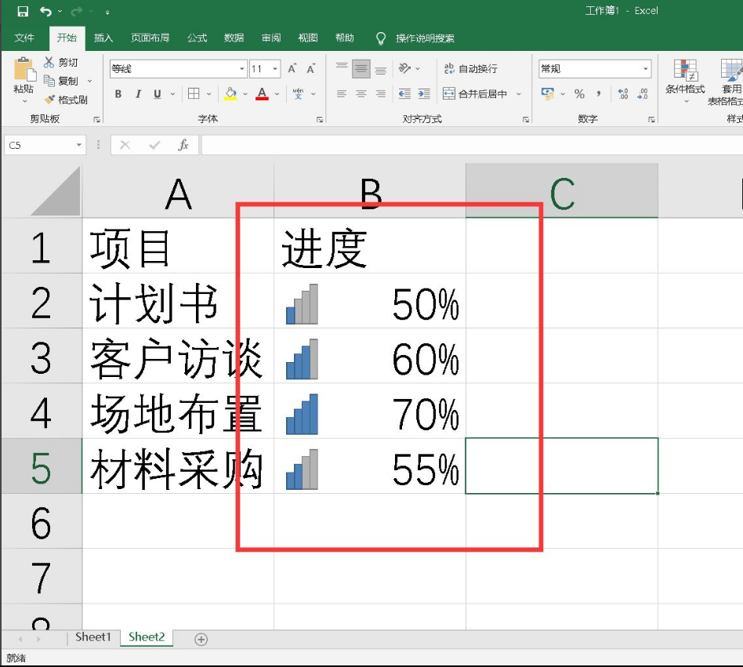Click the Save icon in quick access toolbar
The image size is (743, 667).
pyautogui.click(x=23, y=11)
